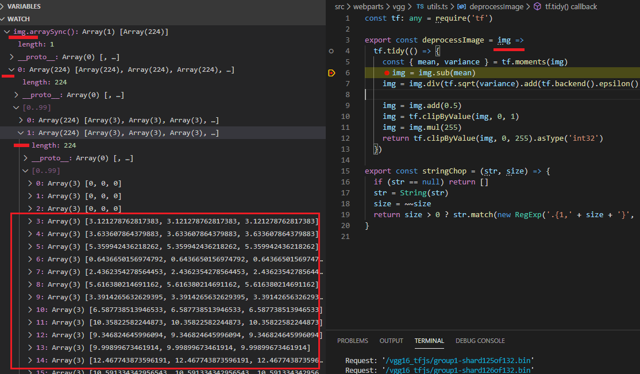
Task: Expand entry 9: Array(3) with 3.3914265...
Action: (x=30, y=297)
